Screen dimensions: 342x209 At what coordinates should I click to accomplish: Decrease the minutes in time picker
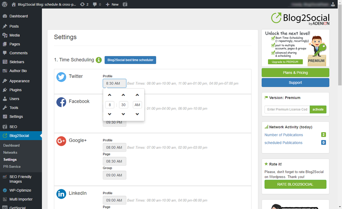click(123, 114)
